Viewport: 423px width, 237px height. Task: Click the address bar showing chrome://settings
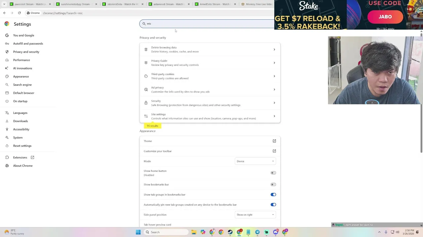pos(149,13)
